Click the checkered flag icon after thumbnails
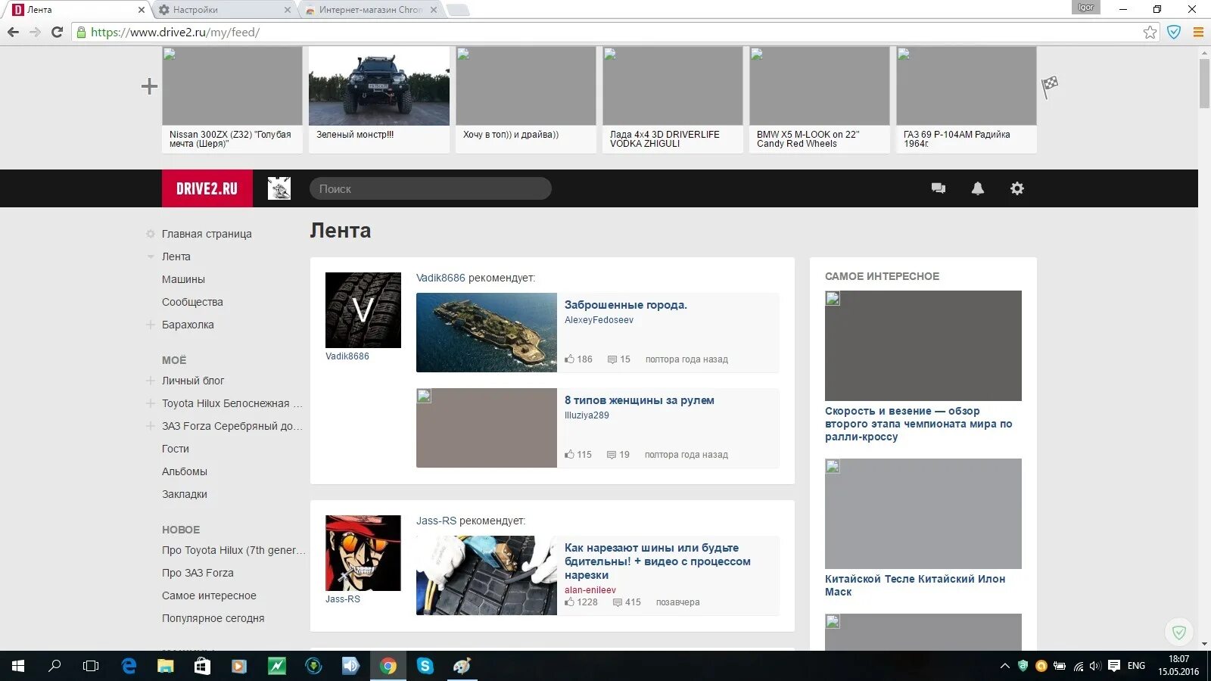Viewport: 1211px width, 681px height. [x=1050, y=86]
